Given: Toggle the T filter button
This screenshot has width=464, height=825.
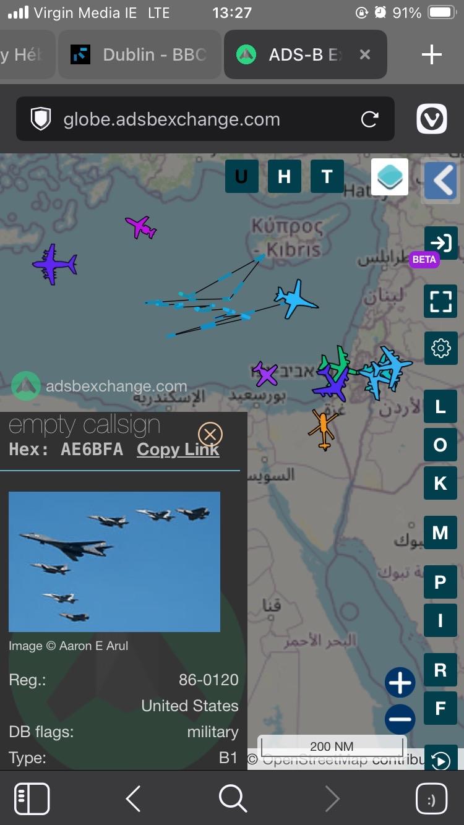Looking at the screenshot, I should 327,177.
